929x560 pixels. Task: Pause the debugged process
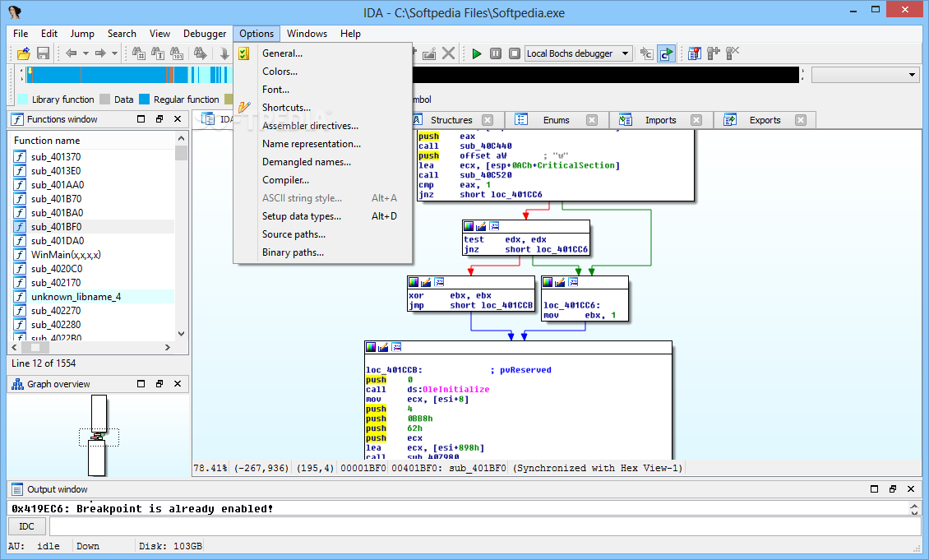[x=496, y=53]
